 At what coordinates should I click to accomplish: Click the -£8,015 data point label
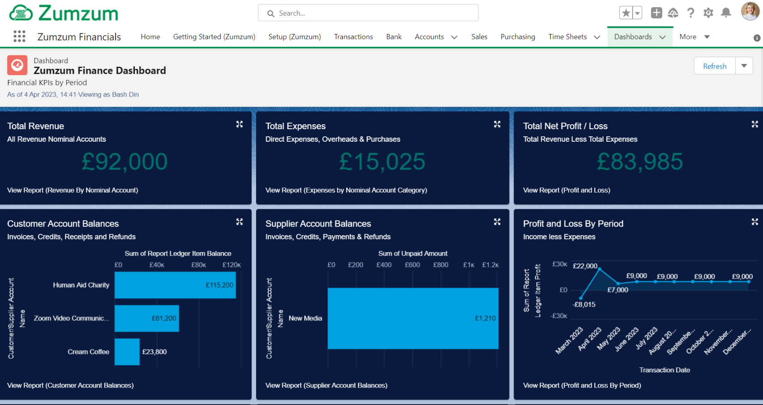[584, 304]
